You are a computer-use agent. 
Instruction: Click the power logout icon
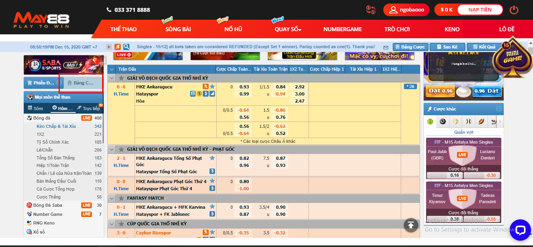coord(514,10)
